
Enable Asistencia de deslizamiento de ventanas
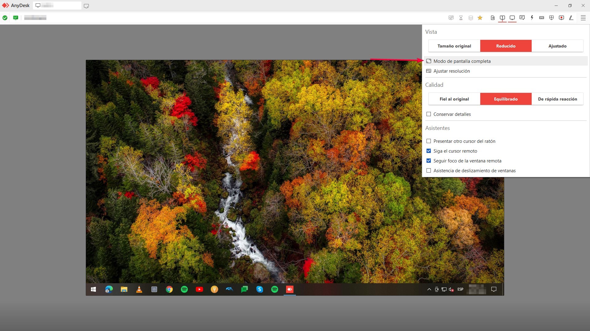(x=429, y=170)
